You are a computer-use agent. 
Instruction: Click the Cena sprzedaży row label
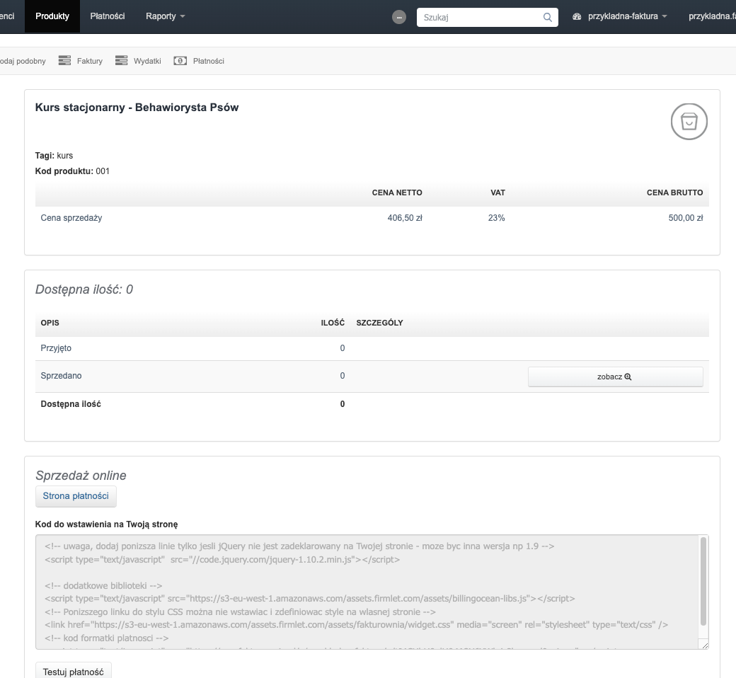point(71,218)
